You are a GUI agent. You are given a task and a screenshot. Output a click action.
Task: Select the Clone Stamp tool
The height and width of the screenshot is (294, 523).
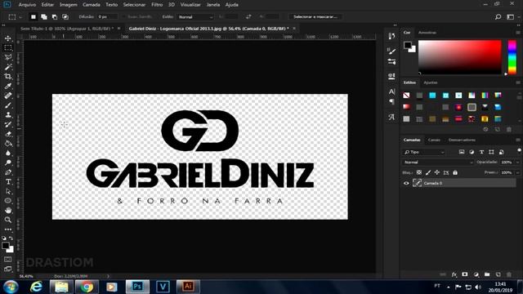coord(8,114)
